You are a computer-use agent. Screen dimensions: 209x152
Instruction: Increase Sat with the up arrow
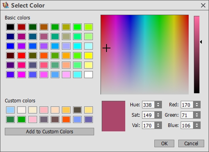pos(158,113)
